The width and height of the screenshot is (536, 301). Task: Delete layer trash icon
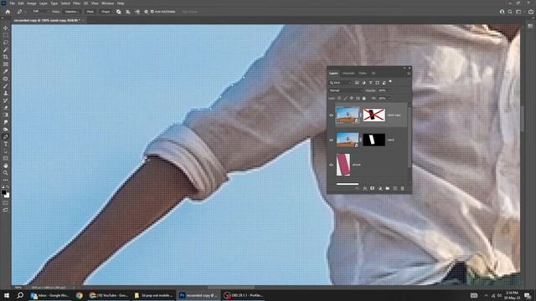[x=402, y=188]
